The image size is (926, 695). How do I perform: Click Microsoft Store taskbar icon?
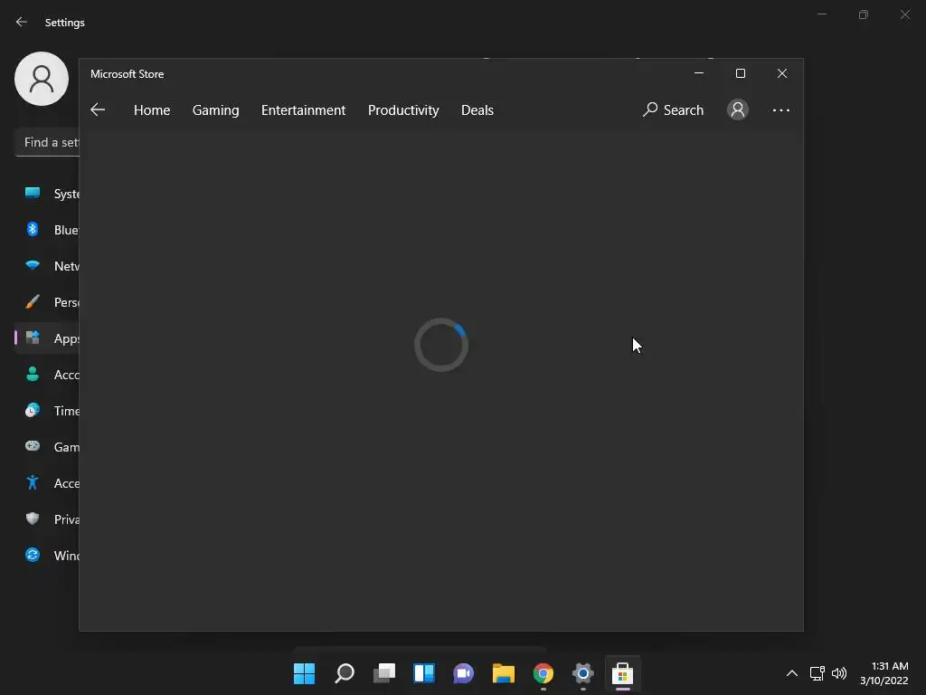pos(622,673)
